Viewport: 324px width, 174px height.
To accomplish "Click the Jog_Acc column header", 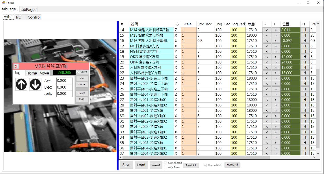I will pyautogui.click(x=205, y=24).
